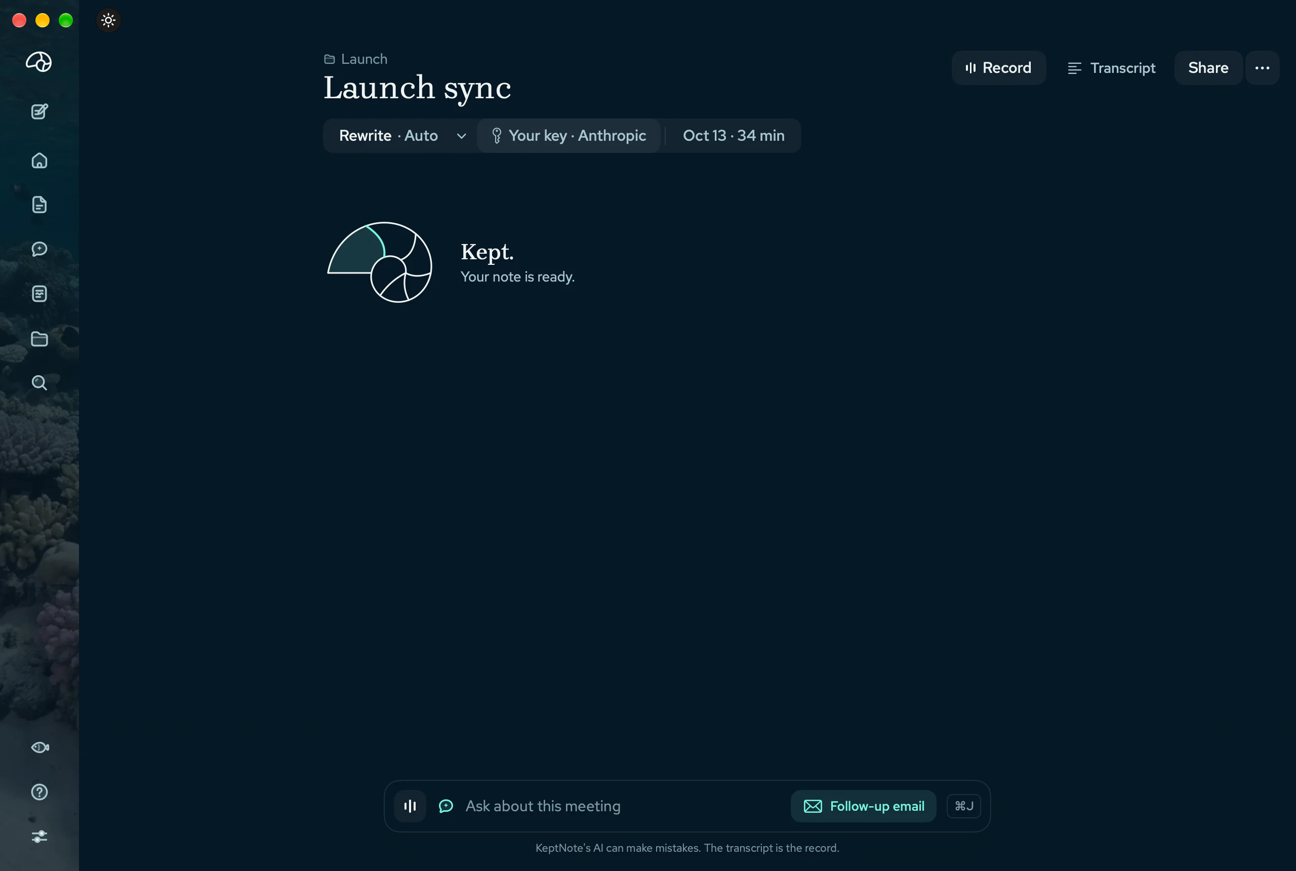
Task: Click the nautilus shell illustration
Action: (380, 262)
